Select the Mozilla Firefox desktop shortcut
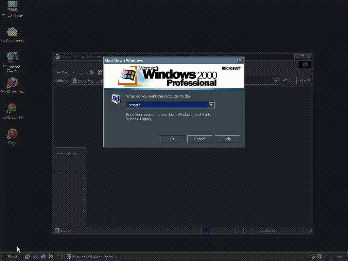Screen dimensions: 348x261 (x=12, y=85)
